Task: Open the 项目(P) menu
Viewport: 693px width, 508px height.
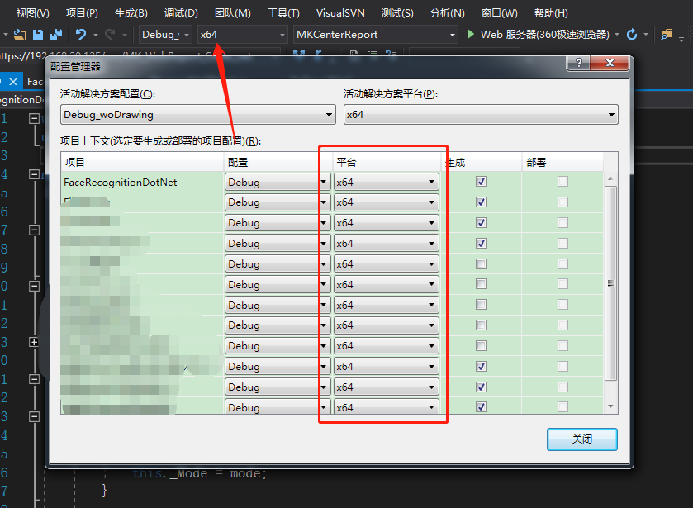Action: [82, 13]
